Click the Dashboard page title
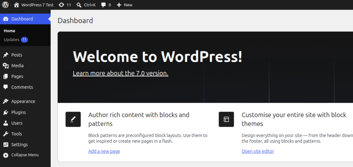The width and height of the screenshot is (353, 167). (x=75, y=21)
